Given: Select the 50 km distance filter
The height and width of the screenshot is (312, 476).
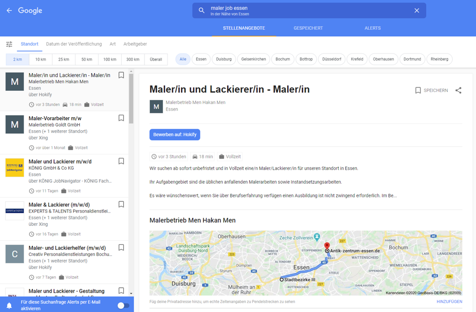Looking at the screenshot, I should 87,59.
